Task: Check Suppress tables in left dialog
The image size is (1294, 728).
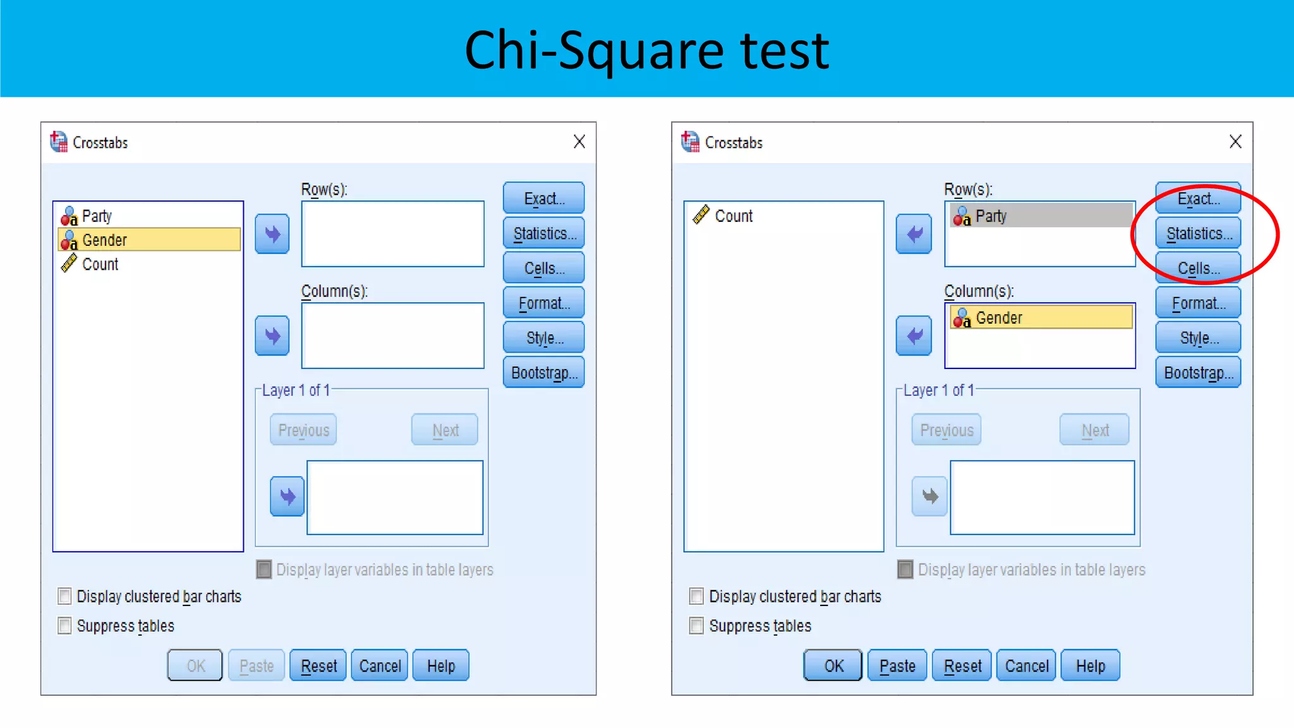Action: (64, 626)
